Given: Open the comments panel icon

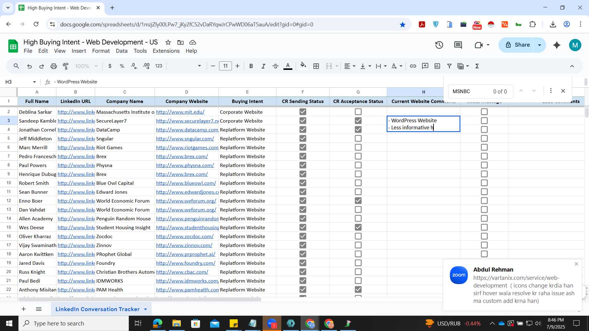Looking at the screenshot, I should (458, 45).
